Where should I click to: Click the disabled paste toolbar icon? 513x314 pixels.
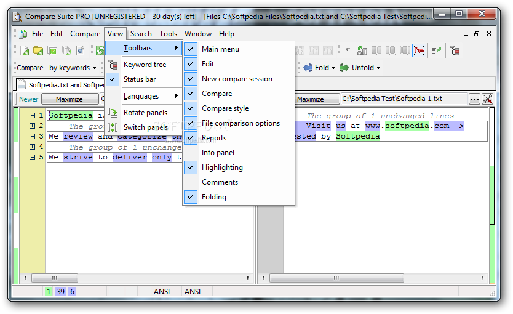click(x=327, y=50)
